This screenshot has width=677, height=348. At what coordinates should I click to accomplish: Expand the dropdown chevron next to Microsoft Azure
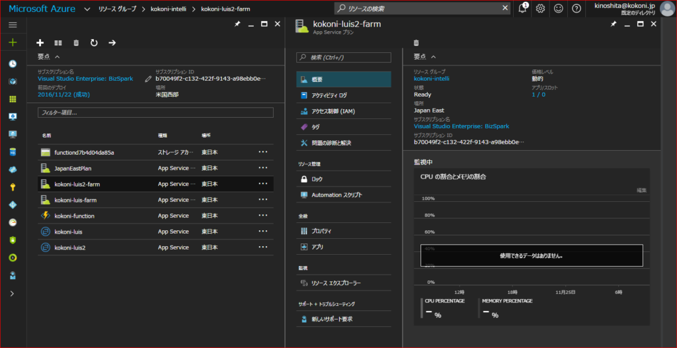[x=89, y=9]
